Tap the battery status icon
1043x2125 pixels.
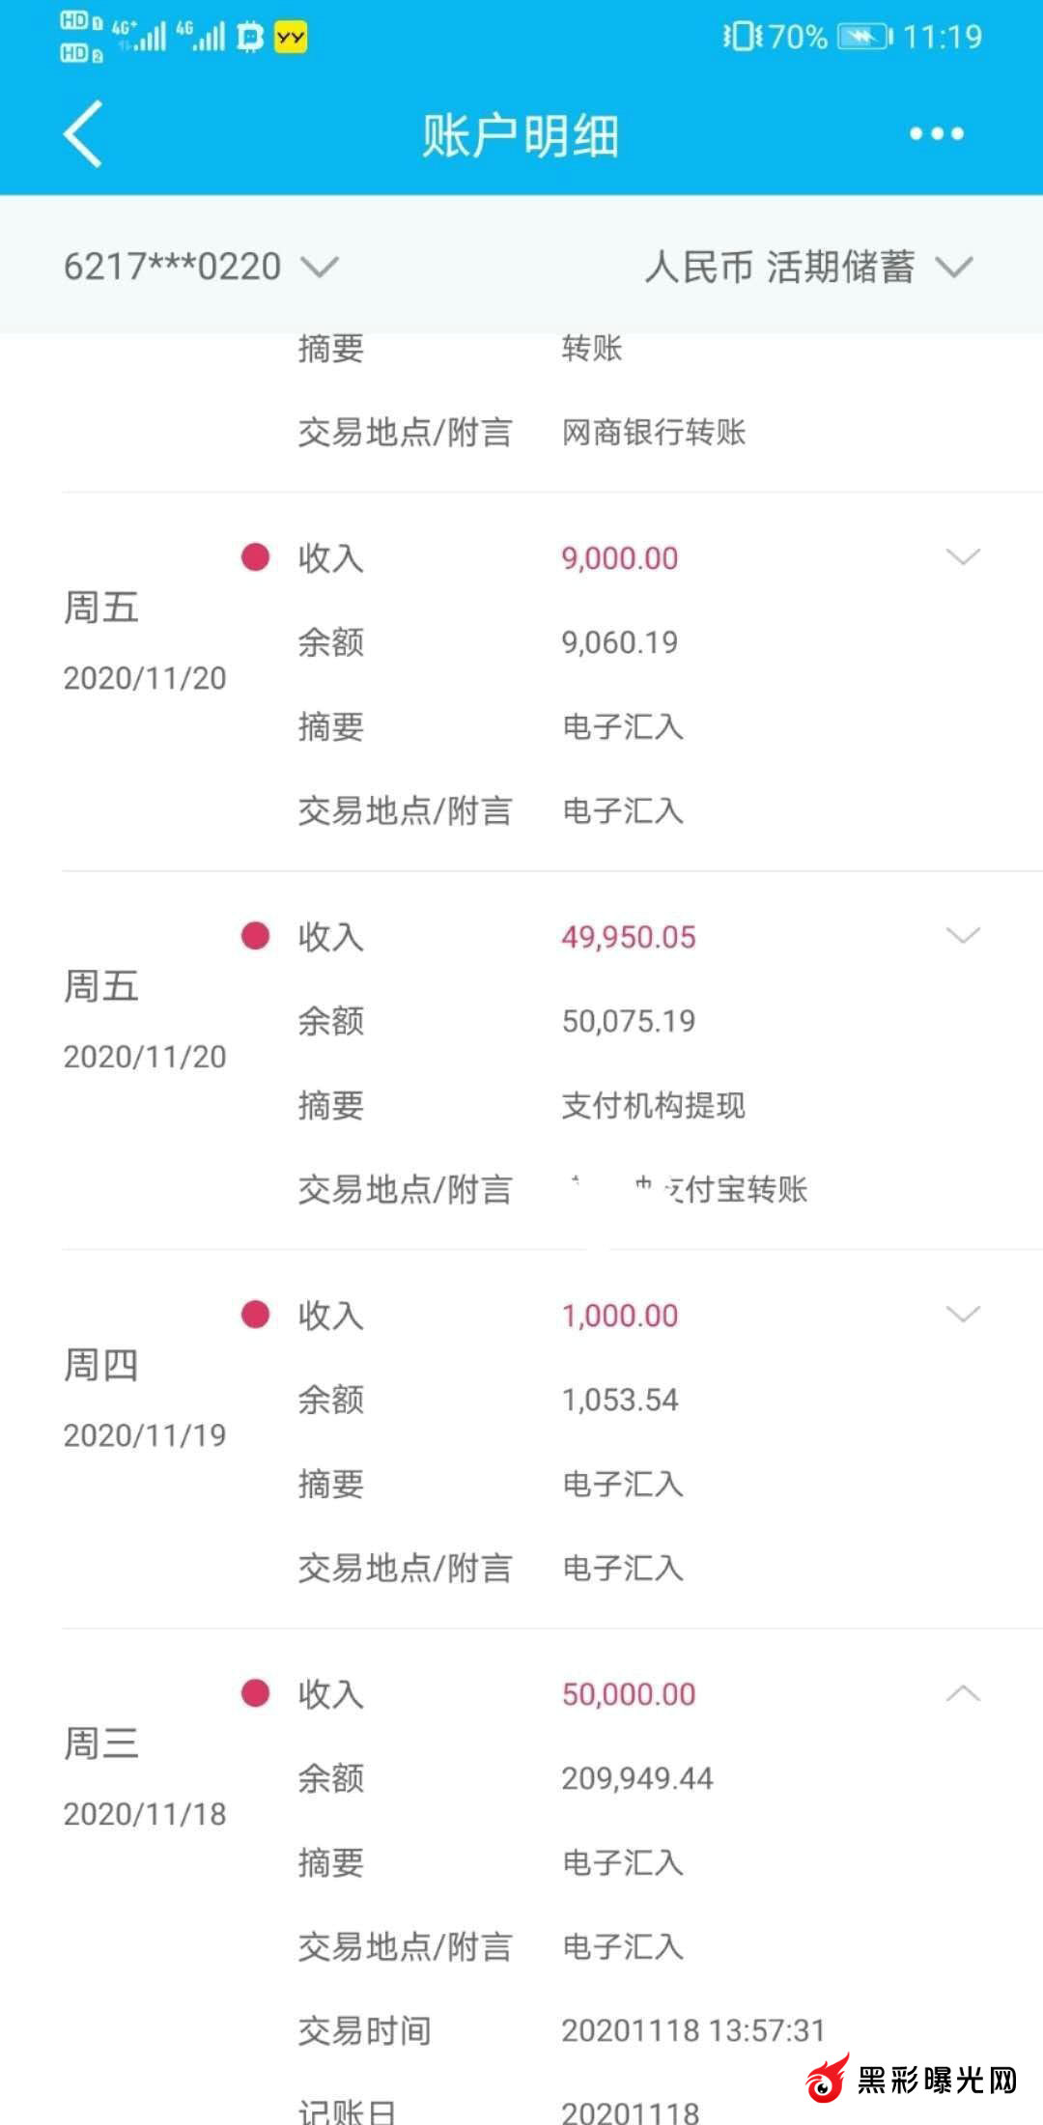pos(863,38)
